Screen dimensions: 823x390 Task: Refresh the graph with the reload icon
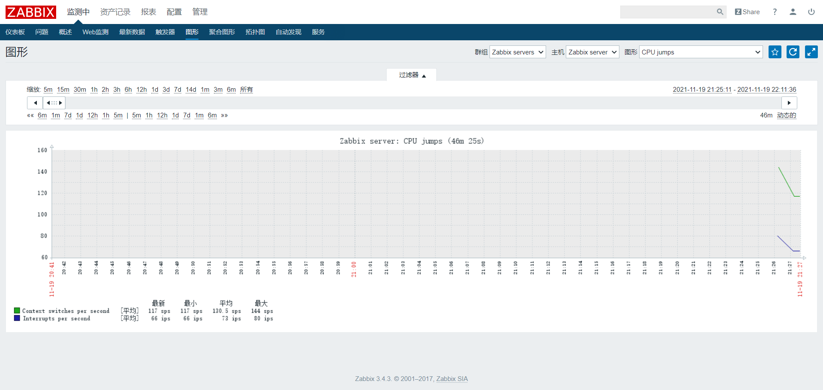[x=793, y=52]
